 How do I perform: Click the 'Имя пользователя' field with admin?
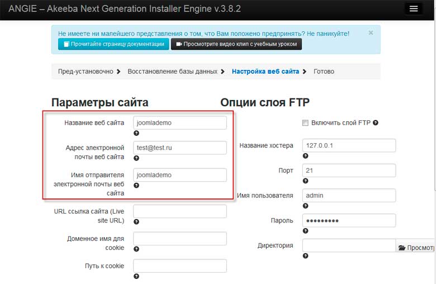coord(349,196)
